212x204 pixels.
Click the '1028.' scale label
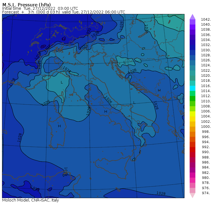[x=206, y=55]
